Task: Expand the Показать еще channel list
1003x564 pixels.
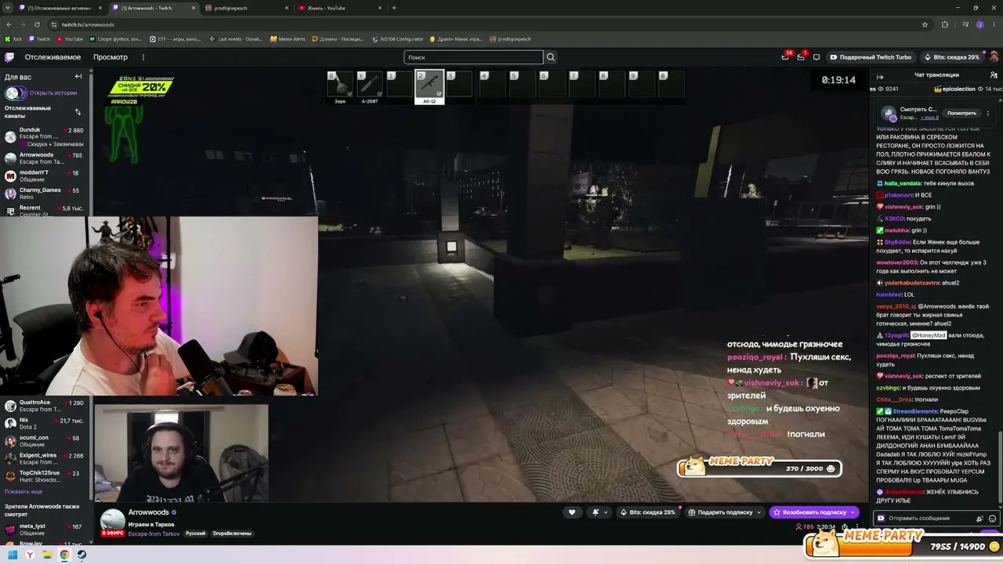Action: [24, 492]
